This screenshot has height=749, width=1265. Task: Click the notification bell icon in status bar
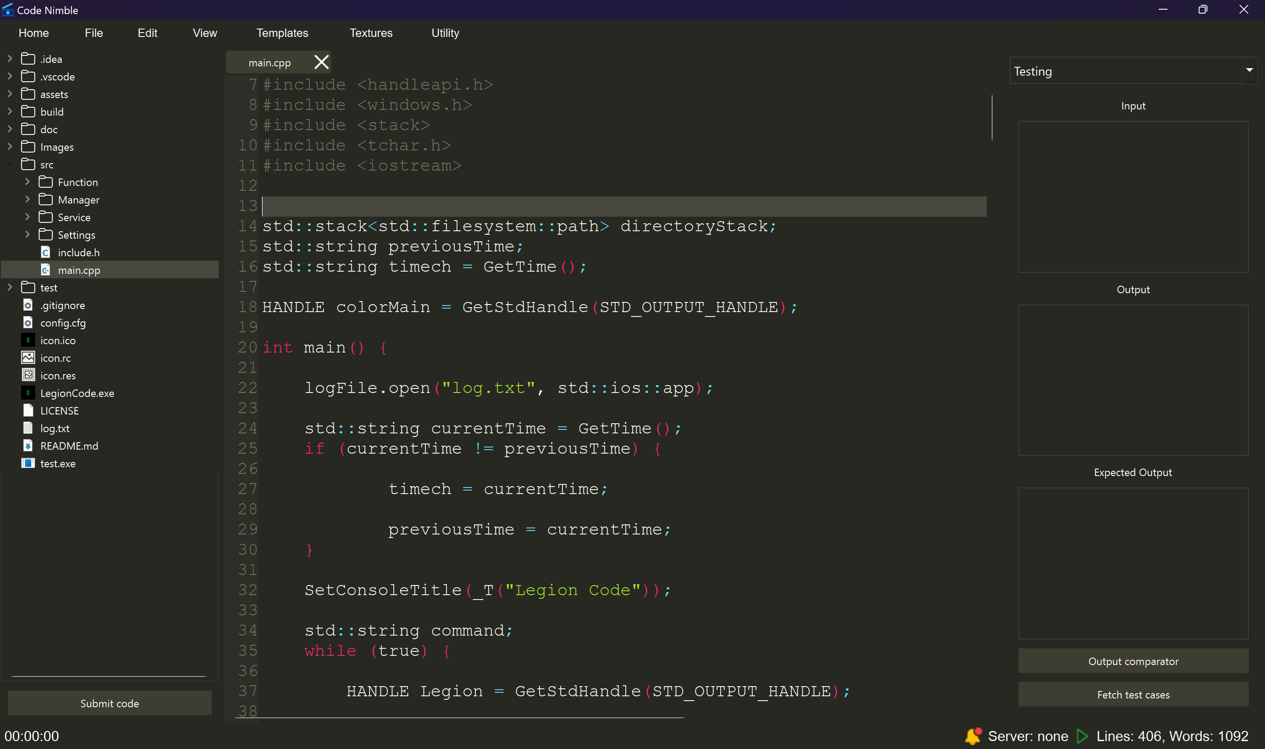tap(973, 736)
